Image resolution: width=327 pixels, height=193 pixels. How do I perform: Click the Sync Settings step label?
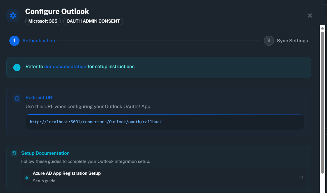(292, 41)
